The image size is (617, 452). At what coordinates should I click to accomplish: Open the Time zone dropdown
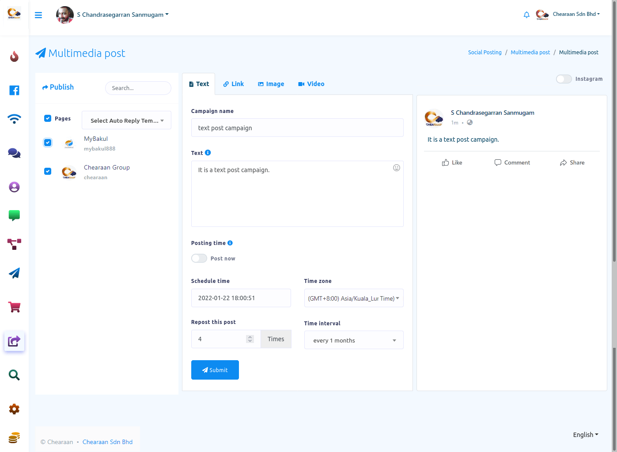[353, 298]
